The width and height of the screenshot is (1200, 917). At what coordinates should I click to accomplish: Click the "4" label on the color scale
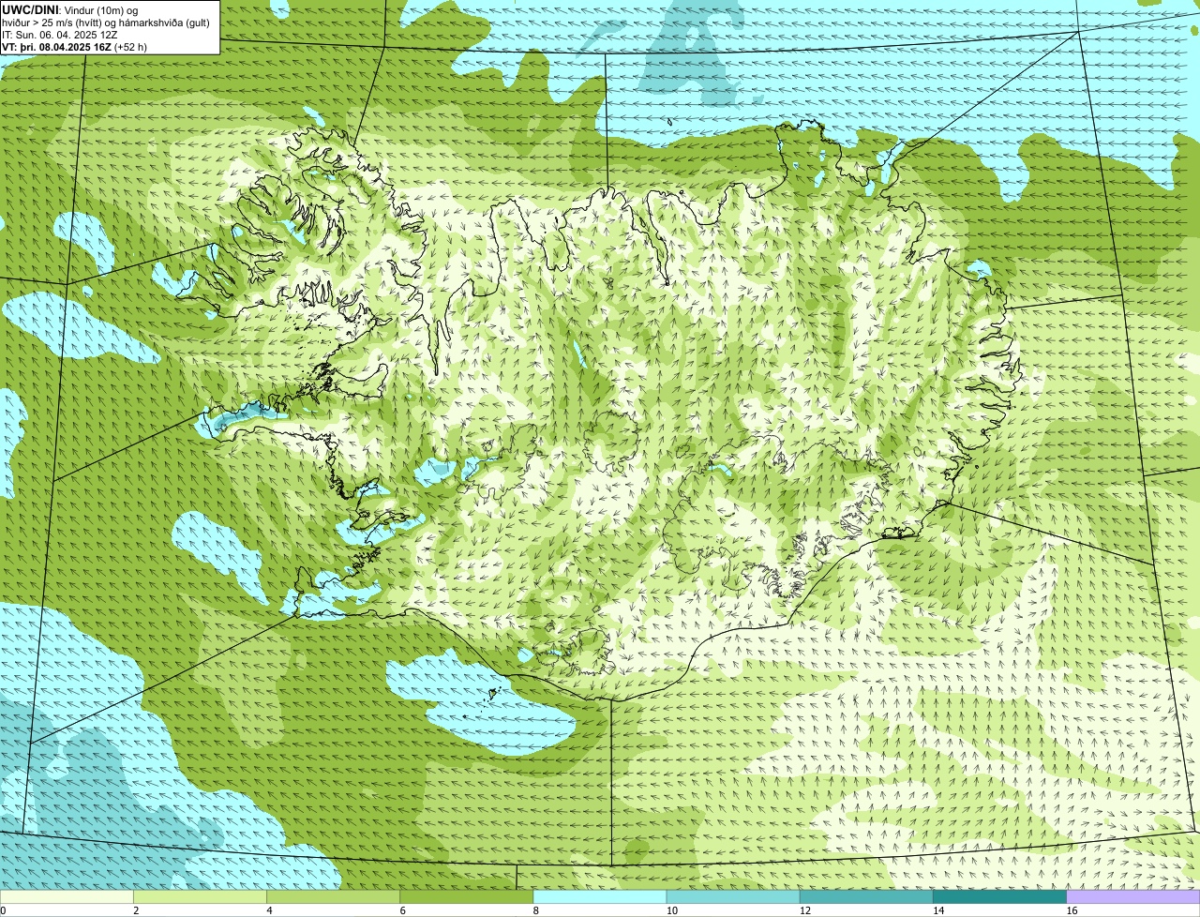point(269,910)
